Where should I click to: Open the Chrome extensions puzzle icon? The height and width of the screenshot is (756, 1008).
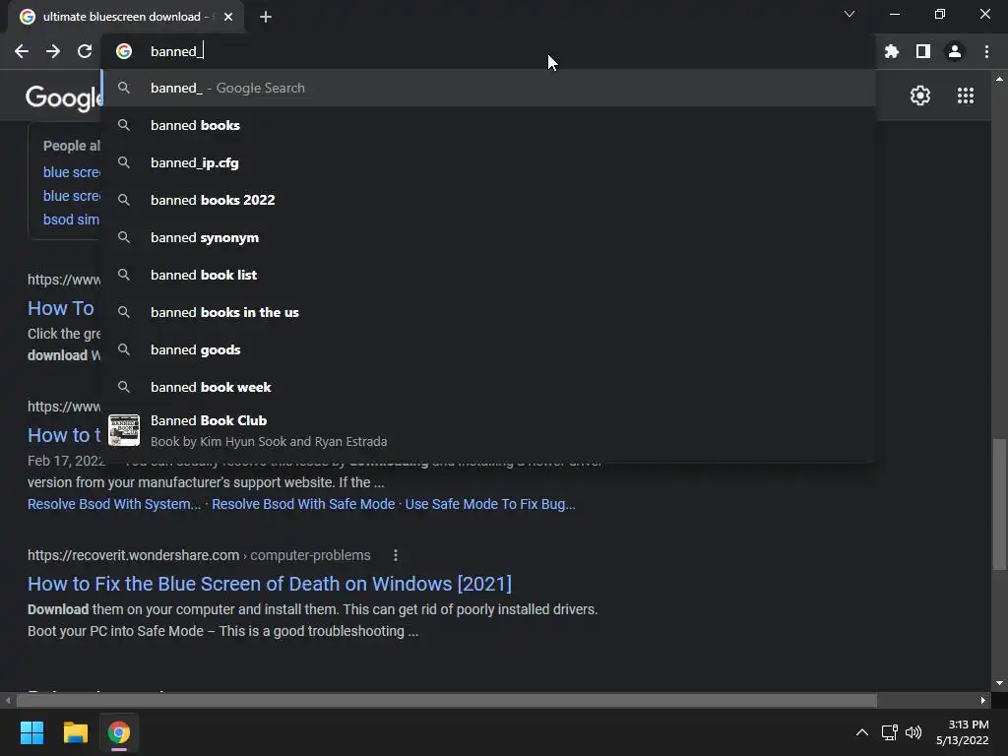(x=891, y=51)
